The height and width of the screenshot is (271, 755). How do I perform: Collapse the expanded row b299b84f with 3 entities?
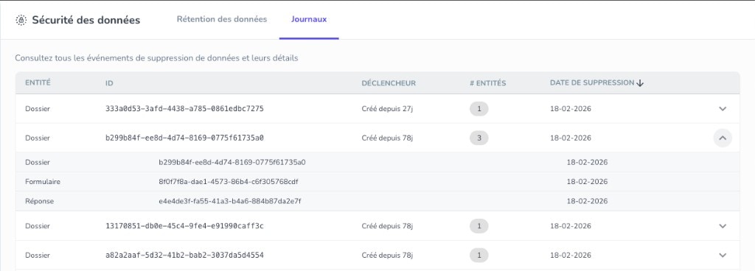coord(723,138)
